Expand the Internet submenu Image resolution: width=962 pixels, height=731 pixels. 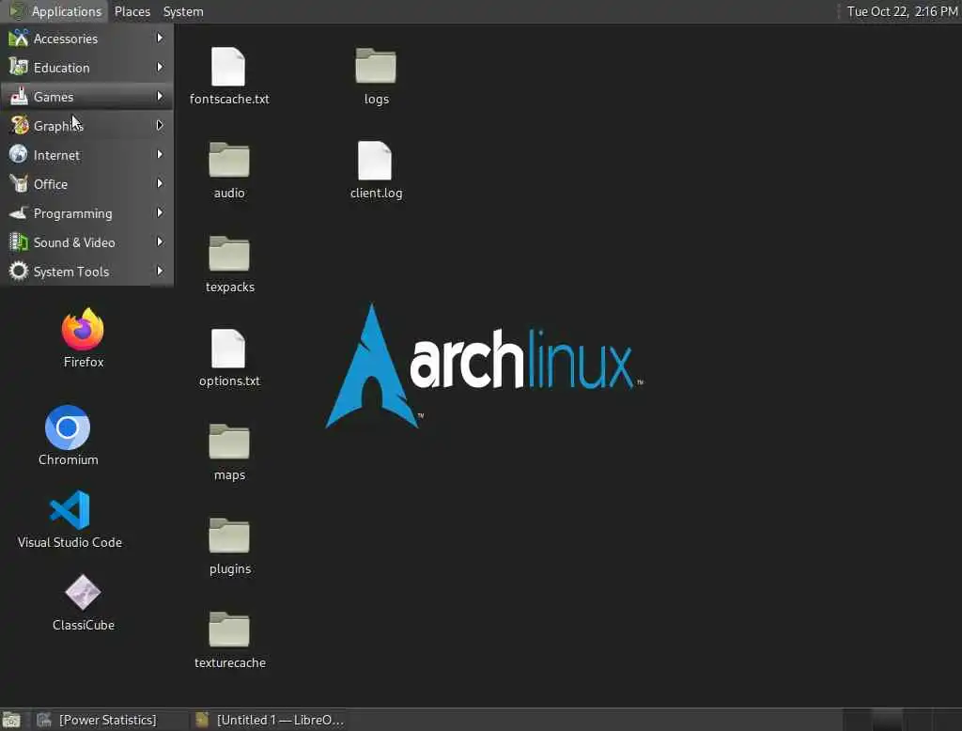(x=87, y=155)
